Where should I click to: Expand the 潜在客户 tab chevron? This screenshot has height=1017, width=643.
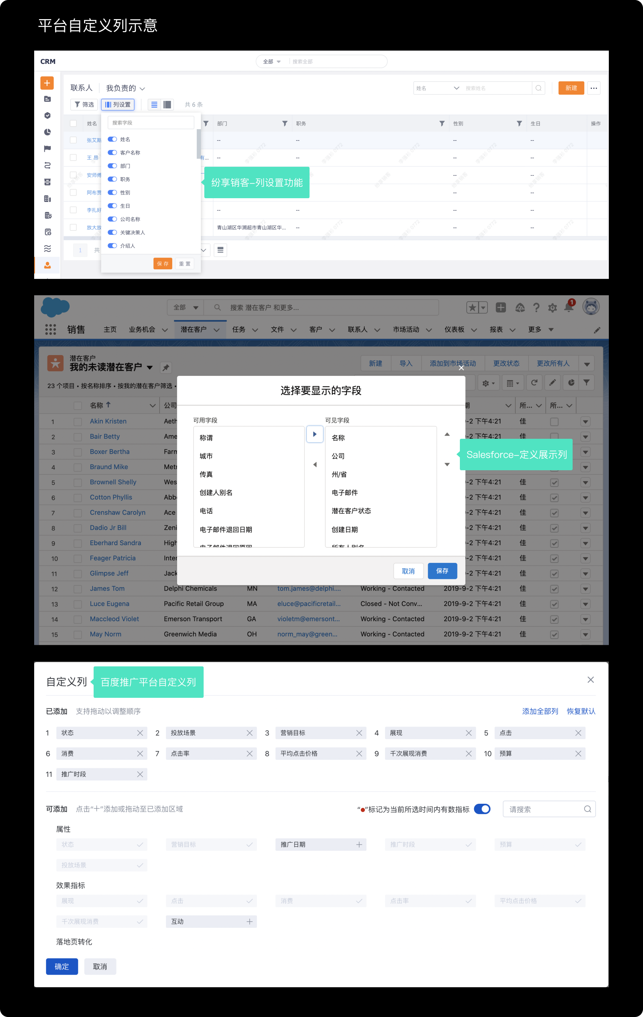click(x=217, y=330)
